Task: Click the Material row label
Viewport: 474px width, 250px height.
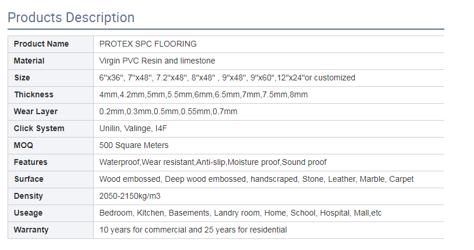Action: tap(29, 61)
